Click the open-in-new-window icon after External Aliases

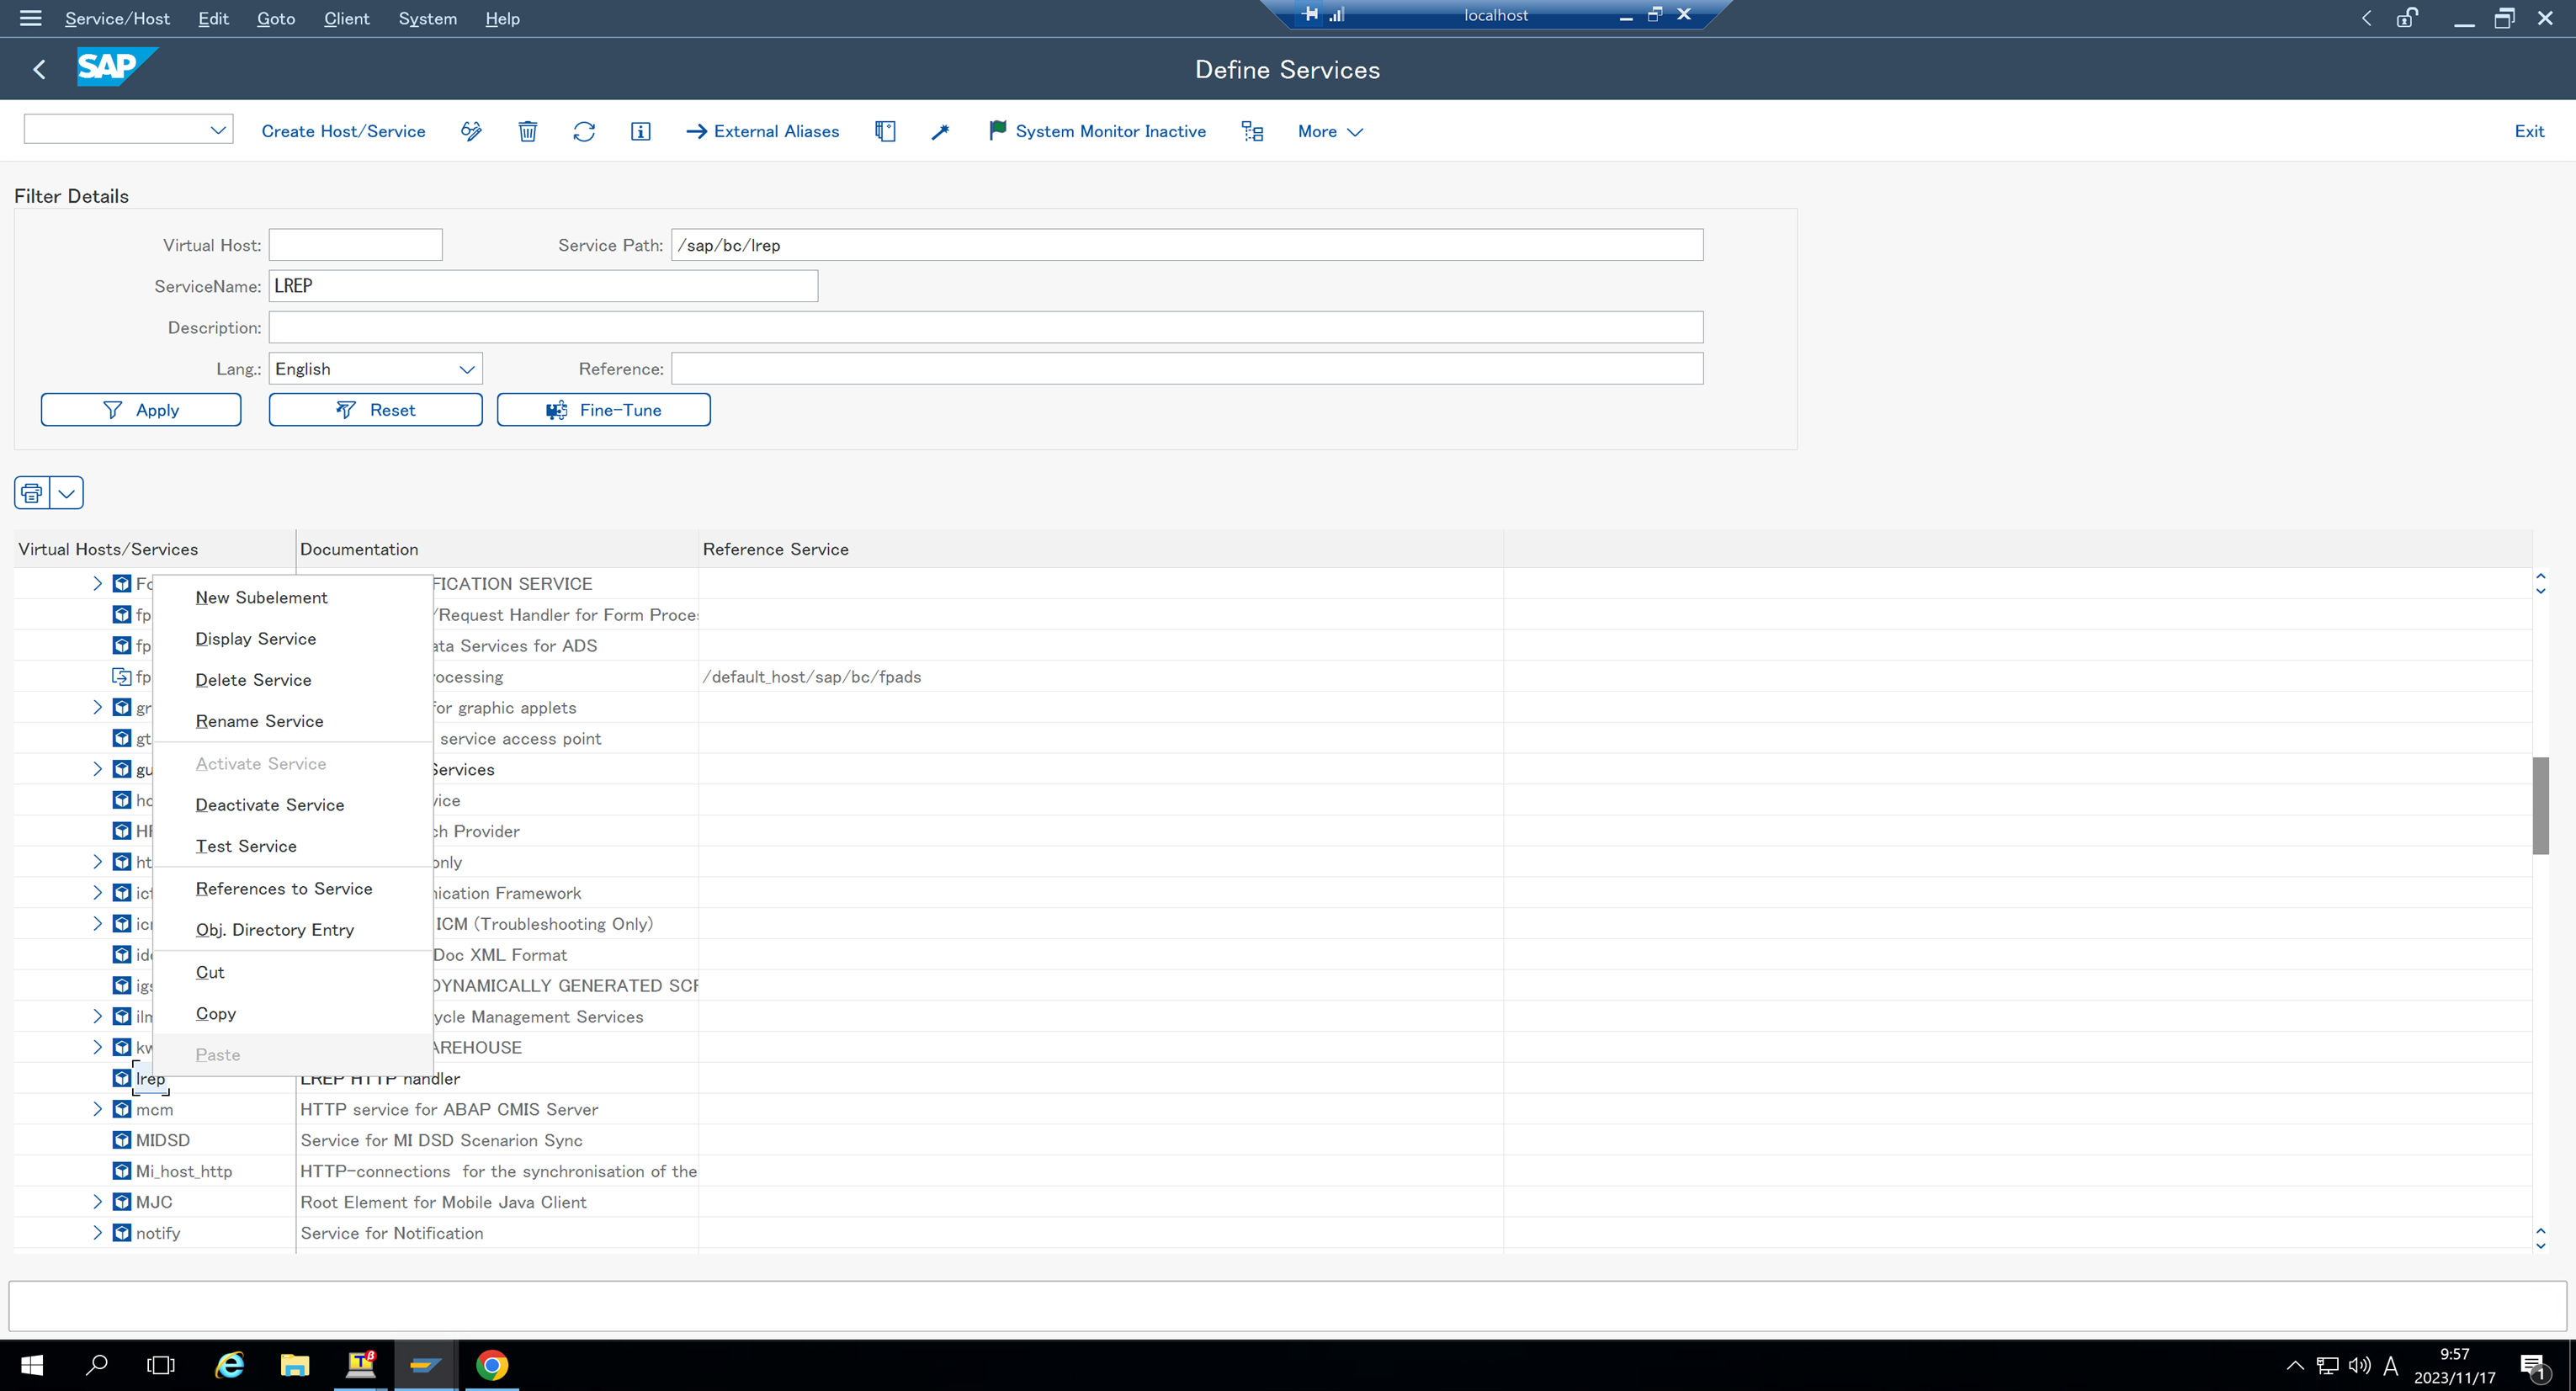click(x=885, y=131)
